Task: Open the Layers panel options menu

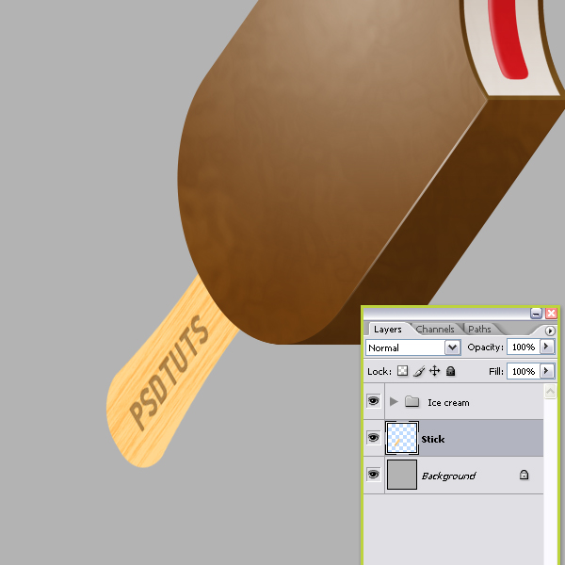Action: click(550, 331)
